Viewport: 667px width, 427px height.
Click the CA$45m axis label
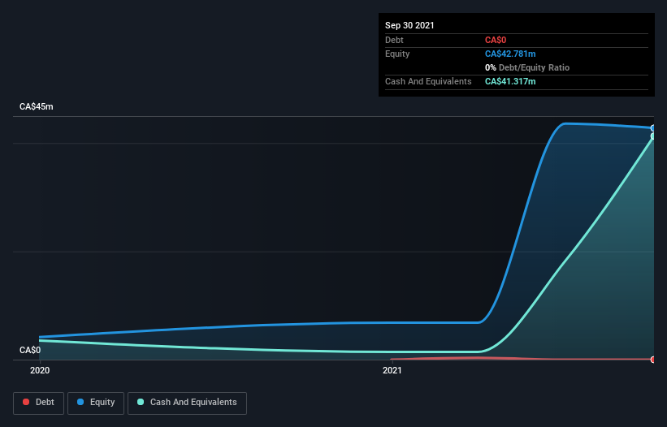37,106
